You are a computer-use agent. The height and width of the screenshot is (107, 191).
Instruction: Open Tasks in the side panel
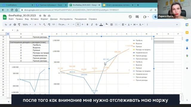[x=187, y=40]
